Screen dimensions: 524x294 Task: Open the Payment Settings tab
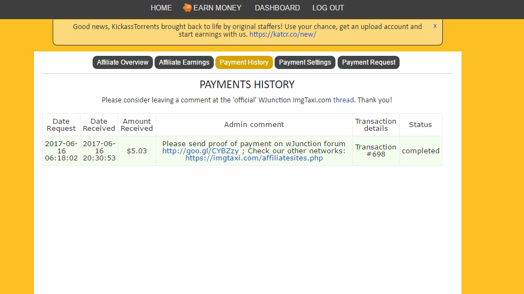(x=305, y=62)
